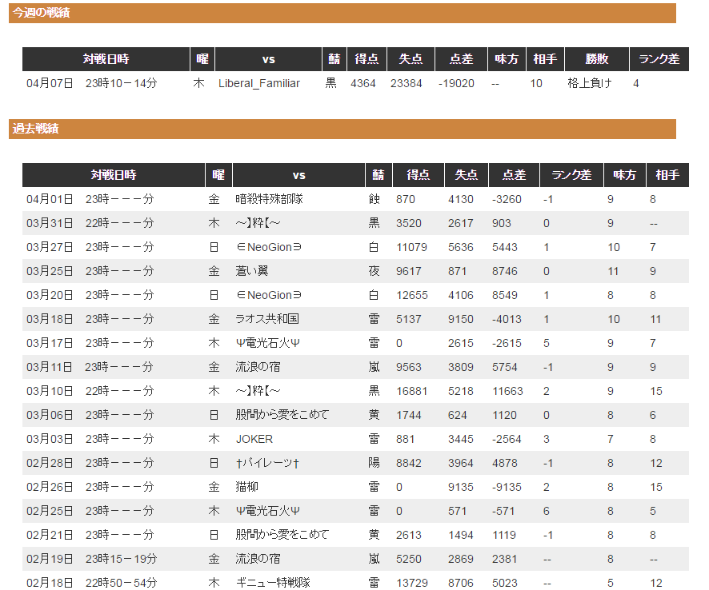Image resolution: width=709 pixels, height=590 pixels.
Task: Select JOKER opponent name
Action: (254, 439)
